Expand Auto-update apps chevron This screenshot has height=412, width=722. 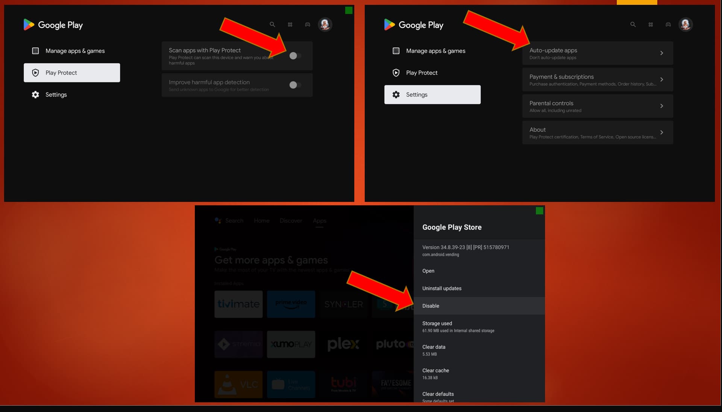click(661, 53)
